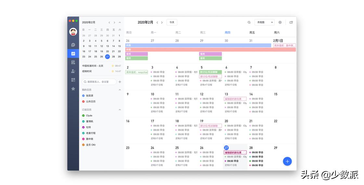Expand 还有5个日程 on the 3rd
The width and height of the screenshot is (364, 185).
(157, 85)
